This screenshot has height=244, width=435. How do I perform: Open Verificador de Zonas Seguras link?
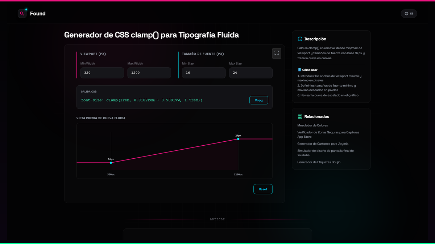click(328, 134)
